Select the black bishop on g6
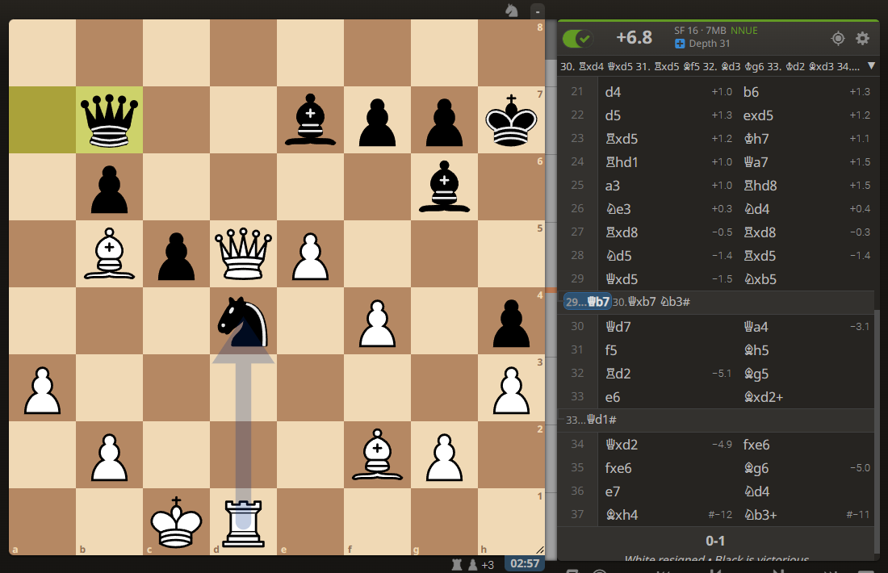 [445, 187]
